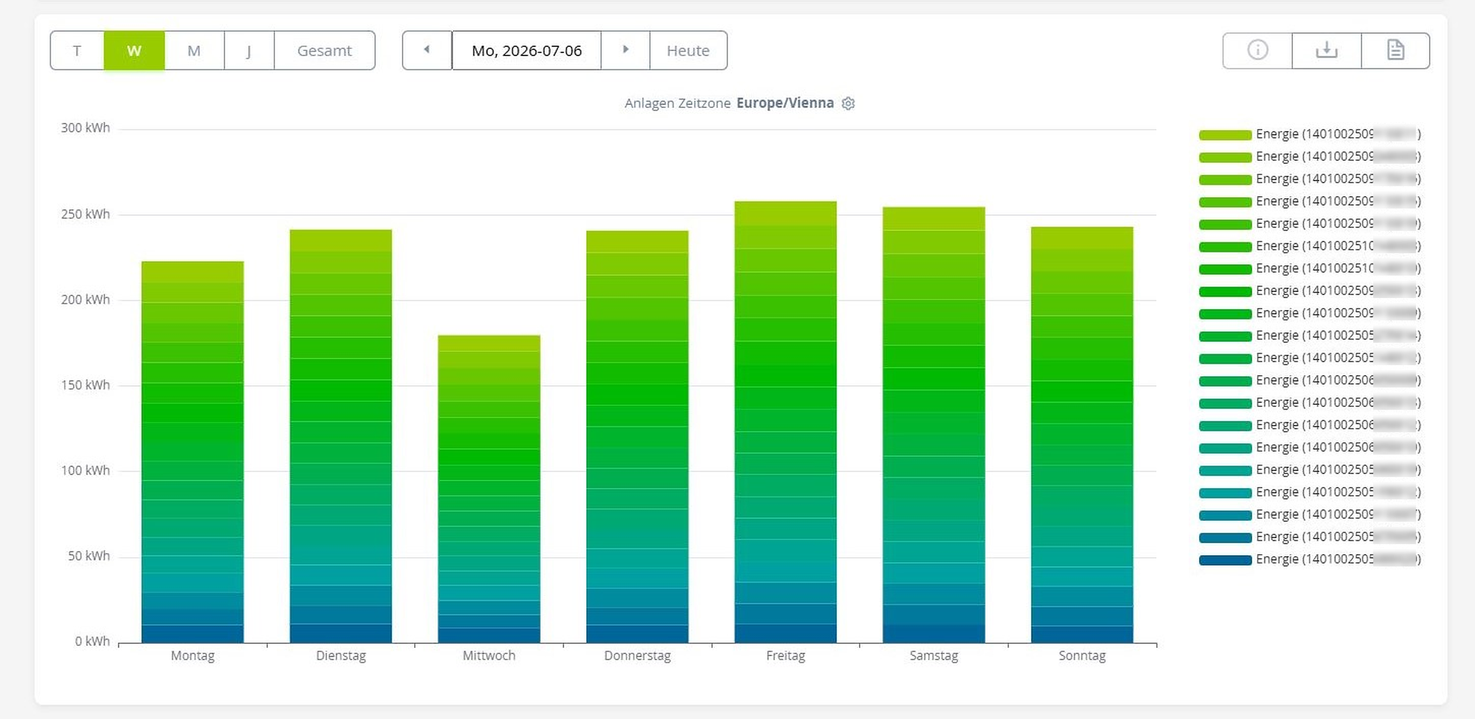This screenshot has height=719, width=1475.
Task: Click the 200 kWh axis value
Action: 85,300
